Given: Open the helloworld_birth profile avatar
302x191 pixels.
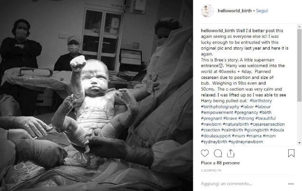Looking at the screenshot, I should pyautogui.click(x=208, y=10).
